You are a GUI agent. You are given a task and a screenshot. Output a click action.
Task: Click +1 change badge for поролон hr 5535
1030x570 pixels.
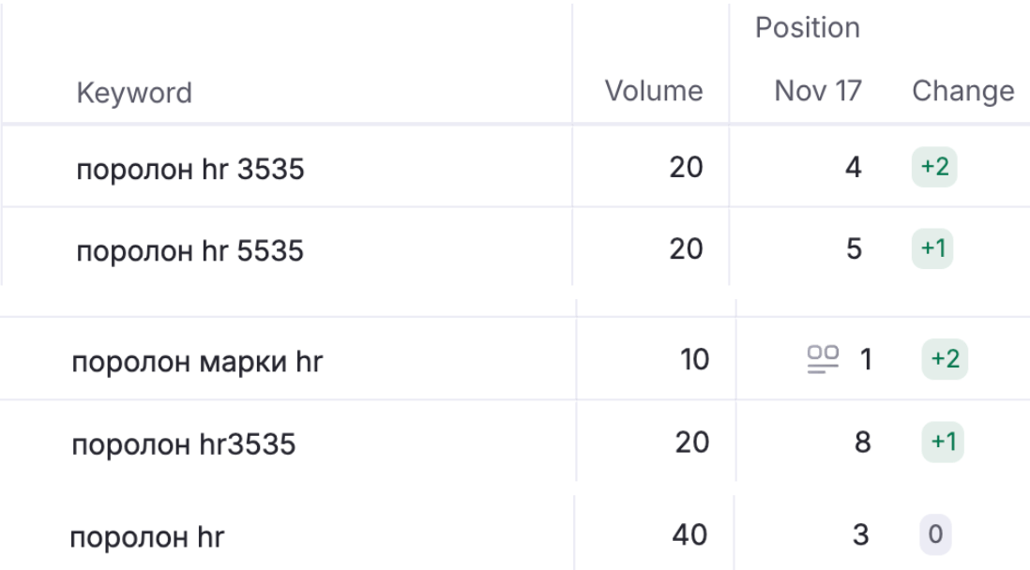(934, 249)
